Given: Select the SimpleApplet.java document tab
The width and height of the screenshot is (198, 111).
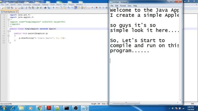Looking at the screenshot, I should [9, 12].
